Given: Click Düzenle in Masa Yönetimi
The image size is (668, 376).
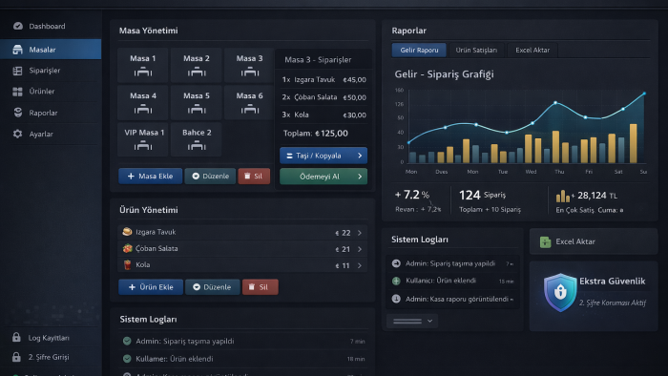Looking at the screenshot, I should click(x=210, y=176).
